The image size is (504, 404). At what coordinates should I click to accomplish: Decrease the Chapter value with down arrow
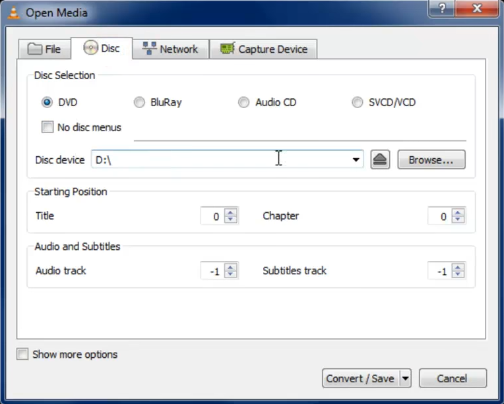click(x=458, y=219)
